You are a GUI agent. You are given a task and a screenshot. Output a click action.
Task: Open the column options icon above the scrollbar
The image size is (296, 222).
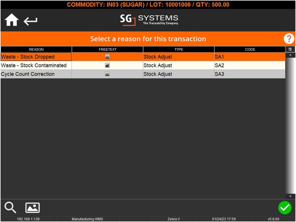[290, 49]
